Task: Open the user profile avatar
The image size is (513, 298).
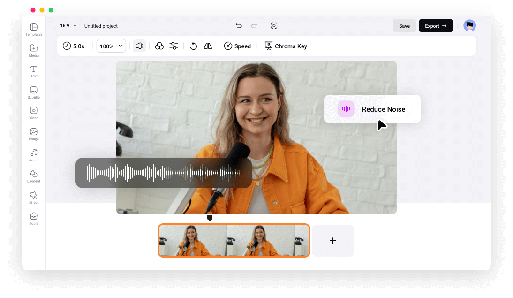Action: tap(469, 25)
